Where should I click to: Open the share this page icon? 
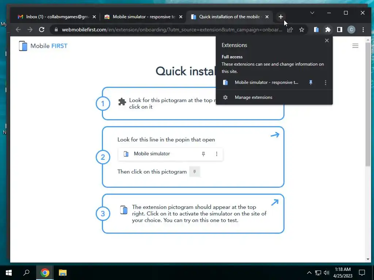290,30
